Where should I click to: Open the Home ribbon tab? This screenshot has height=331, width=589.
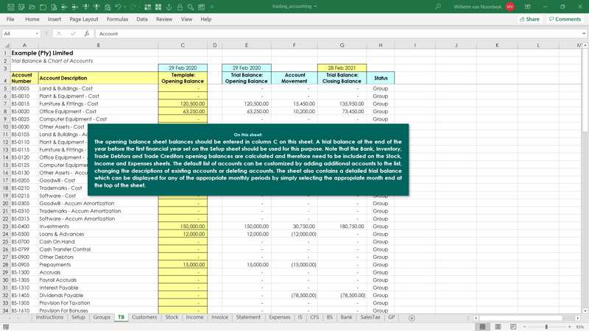[32, 19]
